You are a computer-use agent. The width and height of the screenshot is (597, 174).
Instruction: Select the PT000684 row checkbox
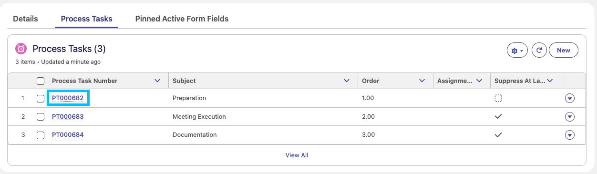tap(41, 135)
